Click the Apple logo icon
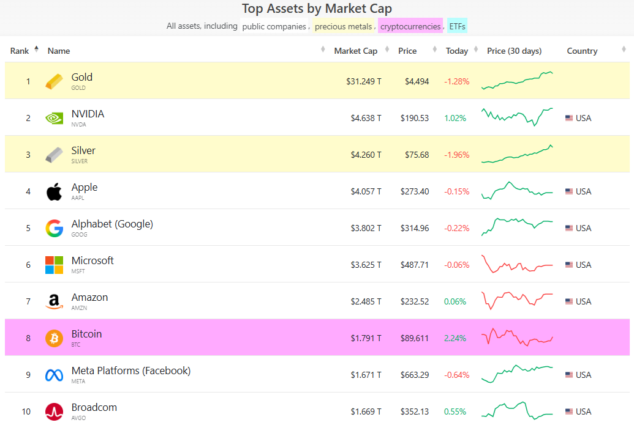The height and width of the screenshot is (428, 634). click(54, 191)
